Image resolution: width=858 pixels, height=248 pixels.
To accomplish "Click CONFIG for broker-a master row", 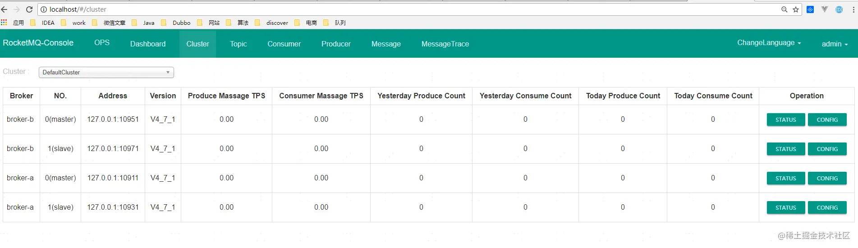I will point(827,179).
